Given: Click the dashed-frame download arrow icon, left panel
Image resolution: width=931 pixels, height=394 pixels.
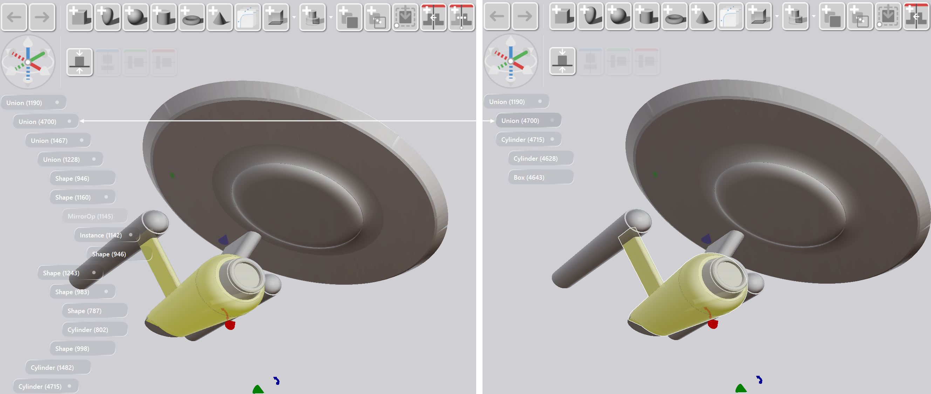Looking at the screenshot, I should click(405, 17).
